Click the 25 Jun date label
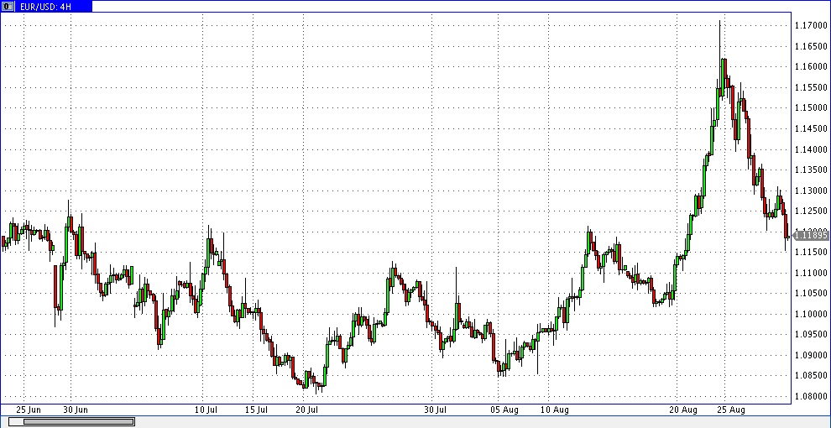The image size is (831, 428). (28, 410)
